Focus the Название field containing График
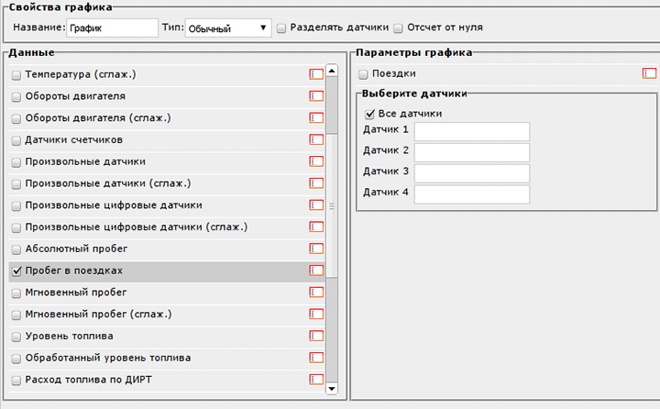 click(112, 28)
